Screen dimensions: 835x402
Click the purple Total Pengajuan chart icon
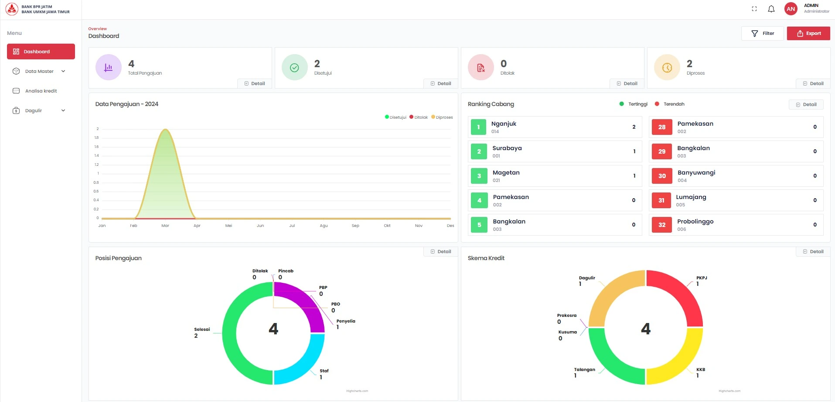tap(109, 67)
